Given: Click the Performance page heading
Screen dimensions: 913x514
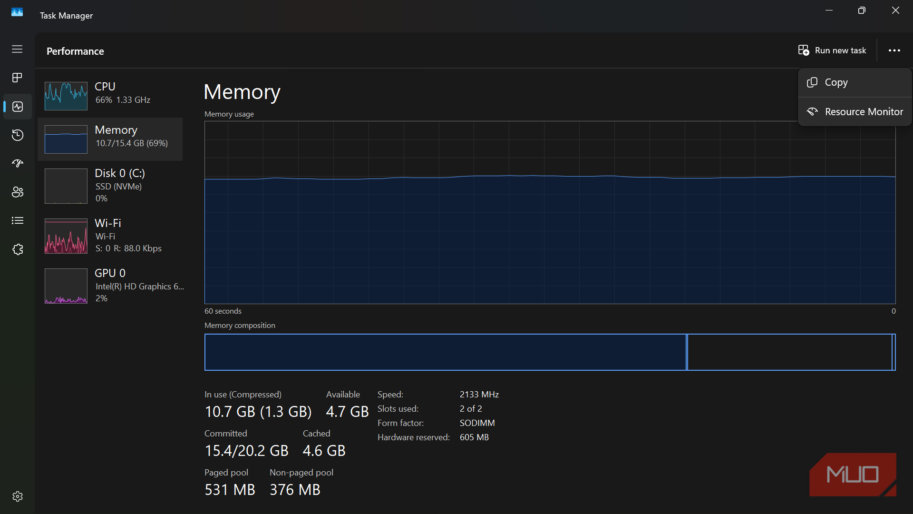Looking at the screenshot, I should [x=75, y=51].
